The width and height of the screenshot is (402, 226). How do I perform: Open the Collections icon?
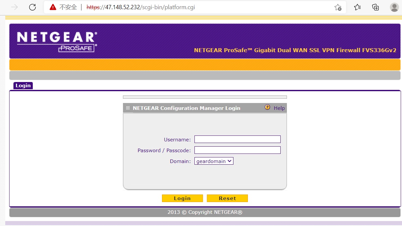click(375, 7)
